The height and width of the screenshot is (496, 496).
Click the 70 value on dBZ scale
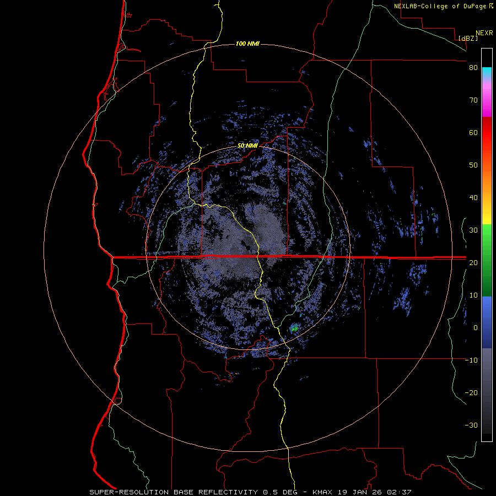pyautogui.click(x=473, y=100)
